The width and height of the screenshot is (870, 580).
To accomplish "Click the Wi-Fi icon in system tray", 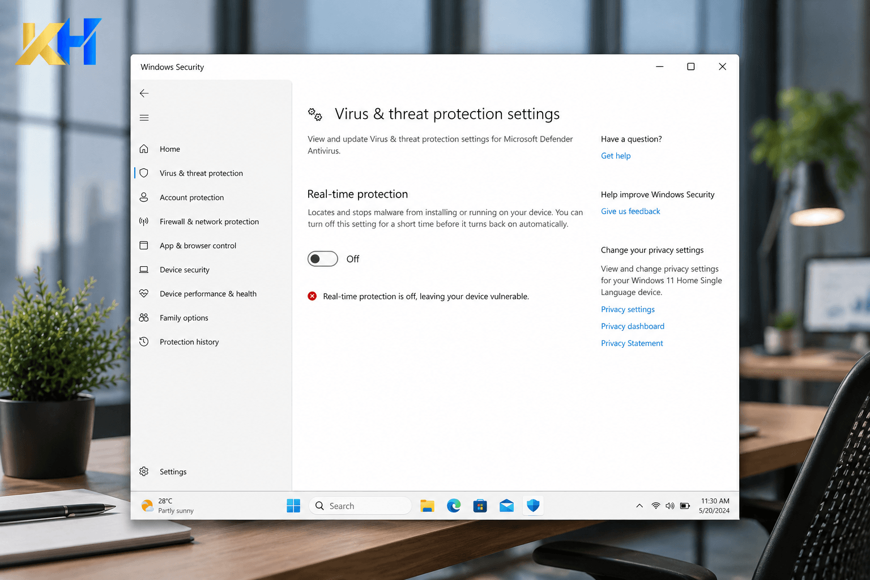I will point(655,506).
